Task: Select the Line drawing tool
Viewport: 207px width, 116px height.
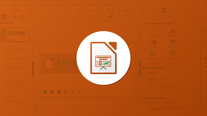Action: [30, 17]
